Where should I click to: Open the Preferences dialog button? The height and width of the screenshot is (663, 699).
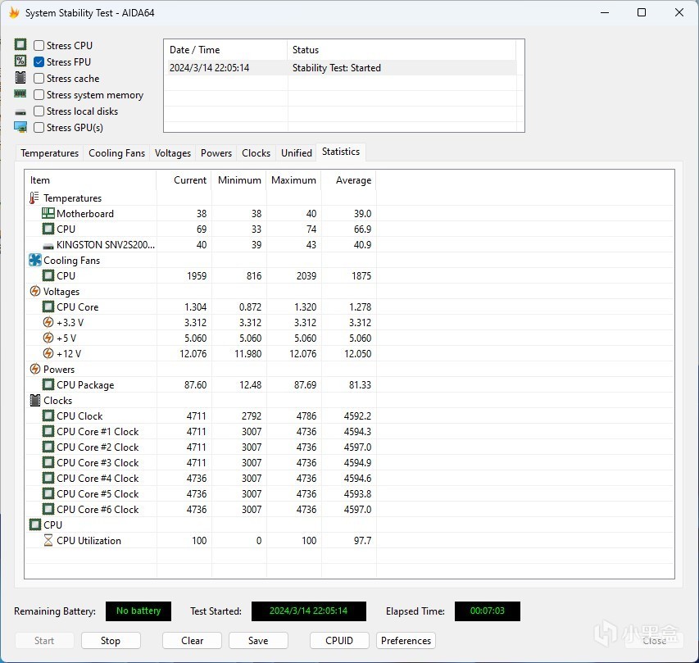[406, 641]
